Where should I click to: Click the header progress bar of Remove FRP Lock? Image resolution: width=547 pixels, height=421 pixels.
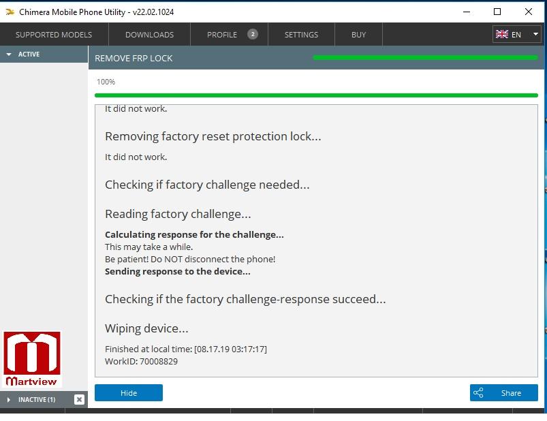click(x=425, y=57)
